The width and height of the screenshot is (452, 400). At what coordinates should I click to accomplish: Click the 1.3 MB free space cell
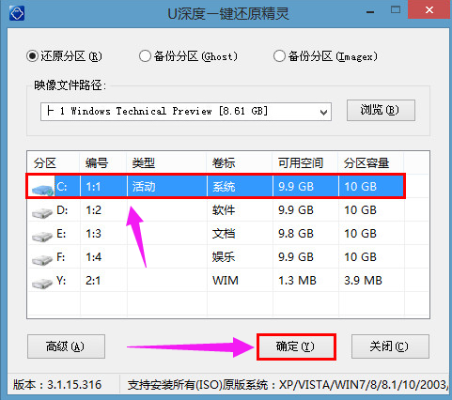pos(297,281)
